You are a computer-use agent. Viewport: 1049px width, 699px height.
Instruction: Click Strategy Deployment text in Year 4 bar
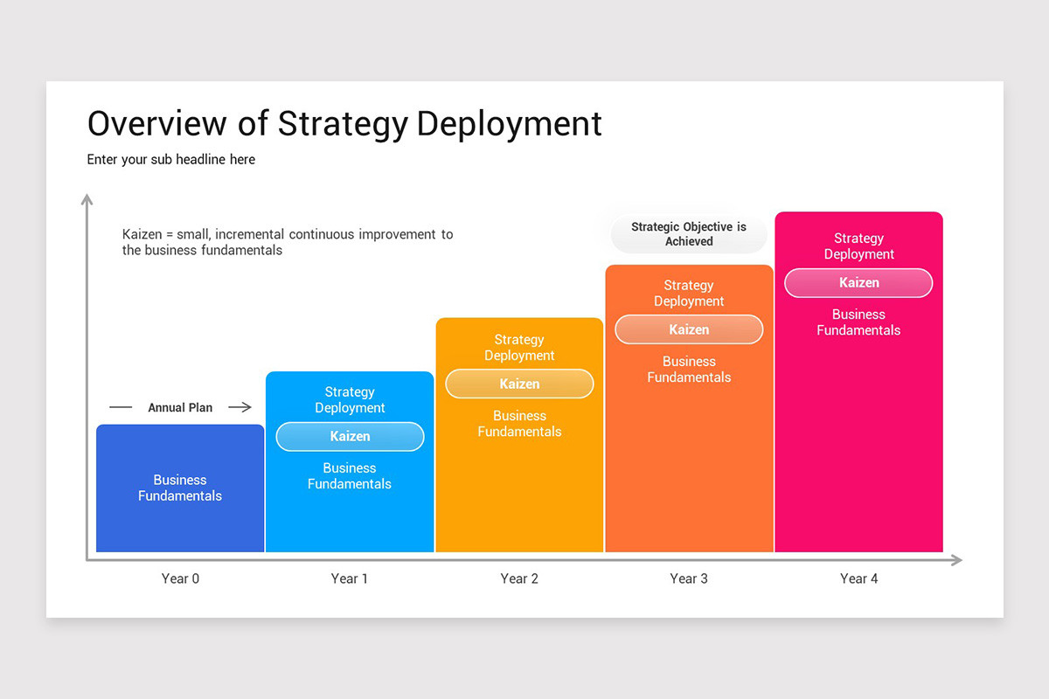pyautogui.click(x=858, y=246)
